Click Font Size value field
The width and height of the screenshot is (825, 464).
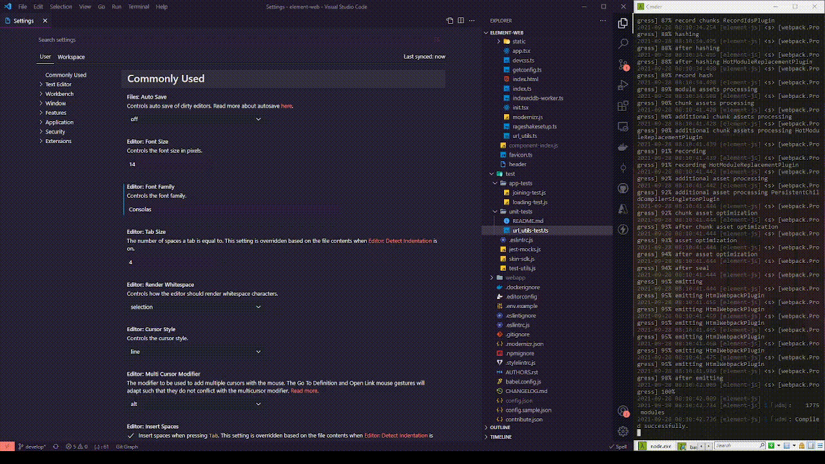click(x=195, y=164)
